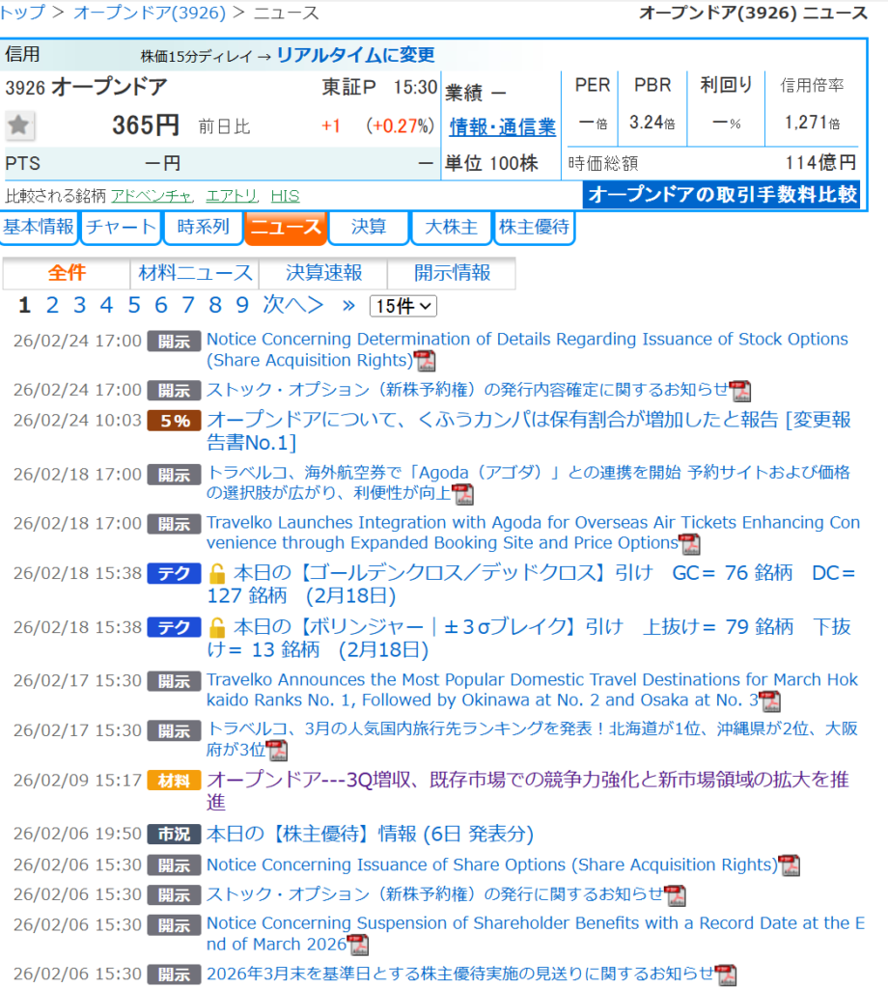Switch to the チャート tab

pyautogui.click(x=121, y=228)
